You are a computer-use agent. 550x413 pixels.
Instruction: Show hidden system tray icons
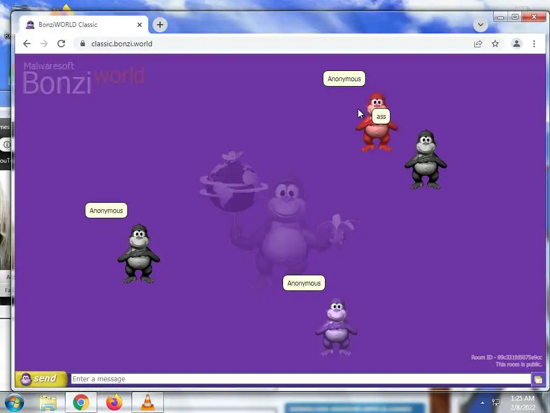[x=483, y=403]
